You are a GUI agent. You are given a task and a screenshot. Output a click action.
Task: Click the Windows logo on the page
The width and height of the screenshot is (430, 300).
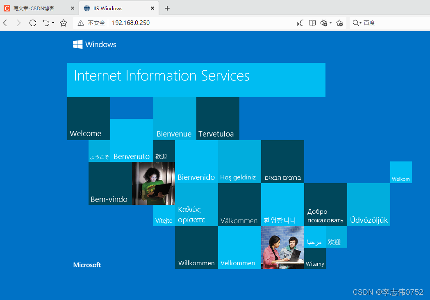(94, 44)
